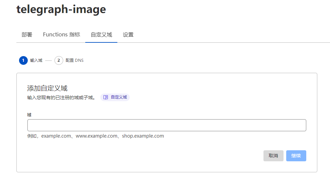The height and width of the screenshot is (182, 330).
Task: Click the 输入您现有的已注册的域或子域 description
Action: (61, 98)
